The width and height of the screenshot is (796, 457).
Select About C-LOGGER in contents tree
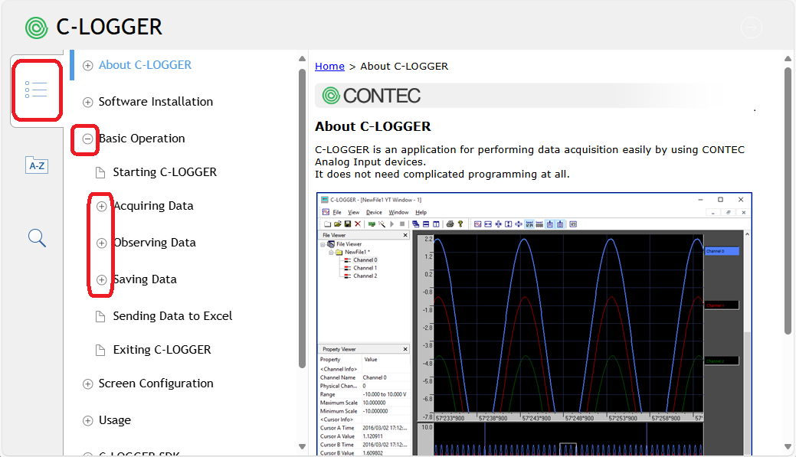[x=145, y=65]
